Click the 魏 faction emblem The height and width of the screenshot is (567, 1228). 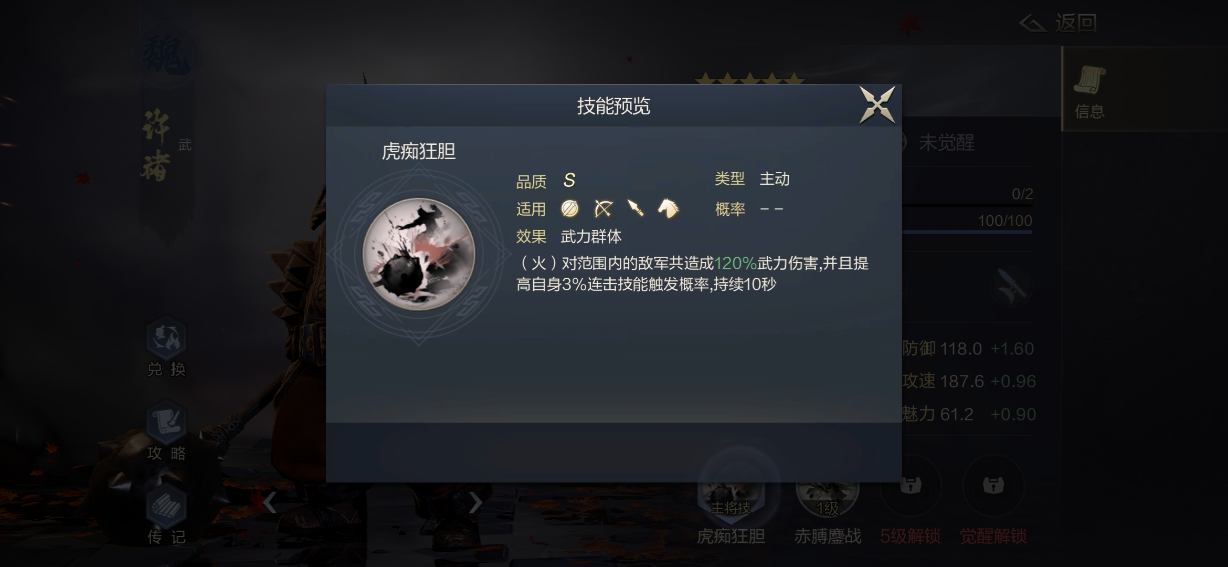(x=166, y=55)
